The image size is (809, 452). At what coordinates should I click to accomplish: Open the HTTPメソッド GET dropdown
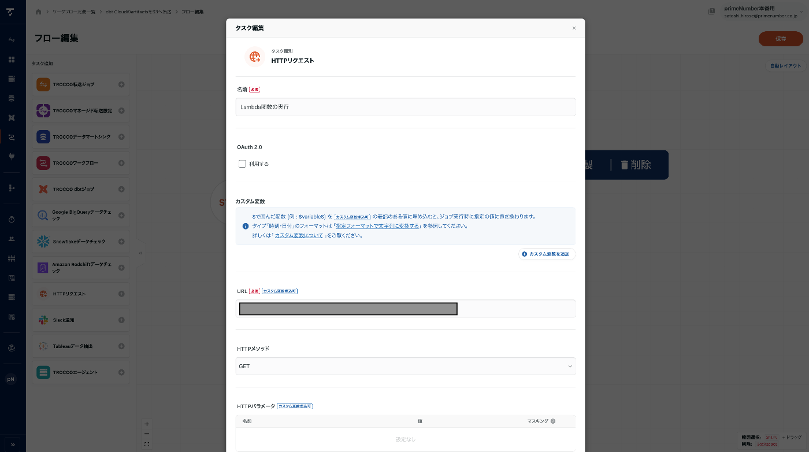406,366
